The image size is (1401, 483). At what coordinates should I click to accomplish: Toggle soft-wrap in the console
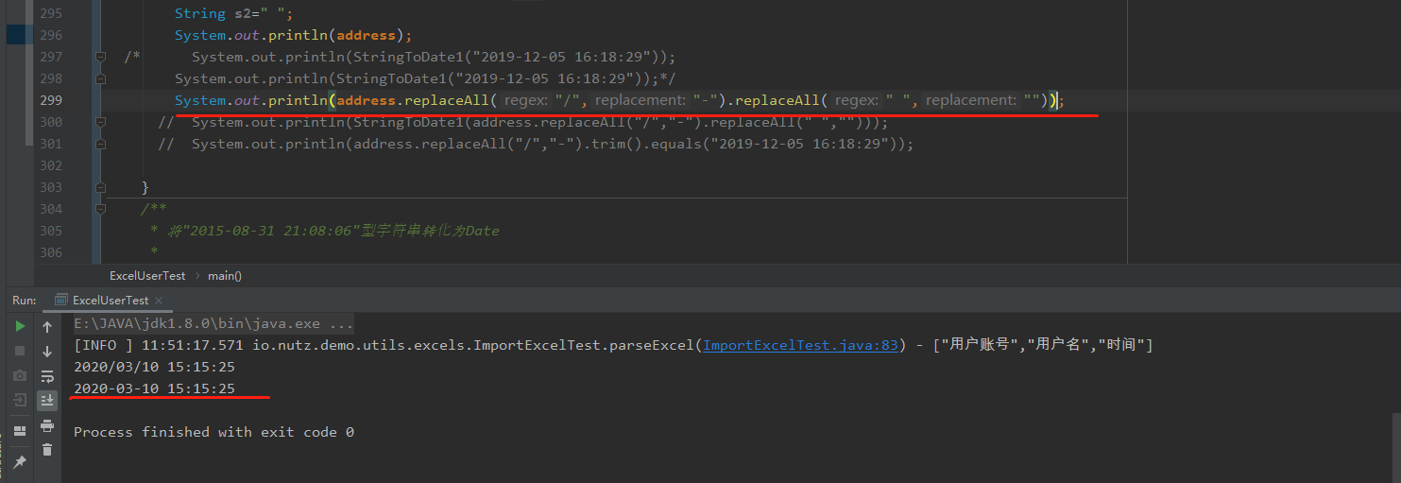(47, 375)
